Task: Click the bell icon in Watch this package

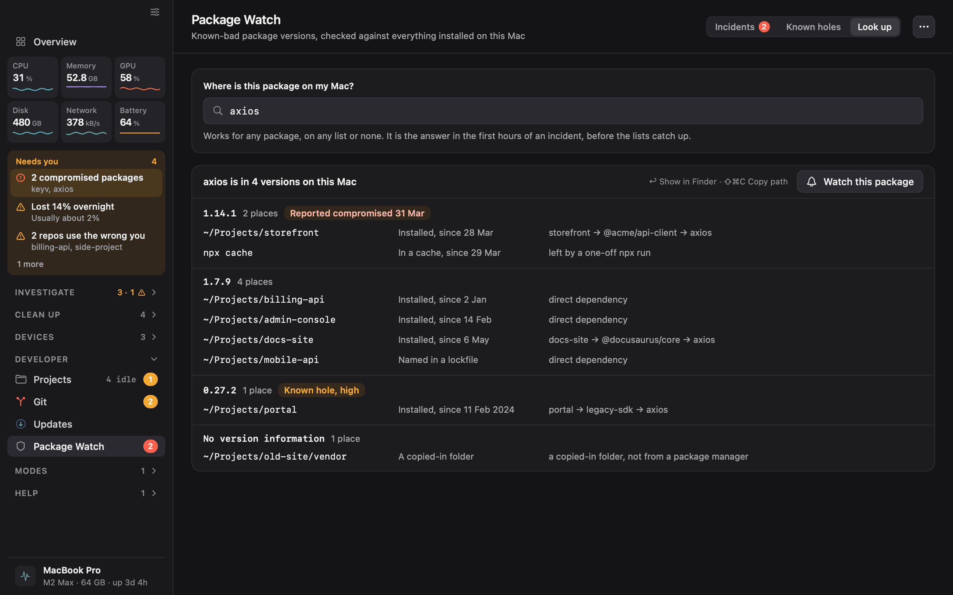Action: (x=812, y=181)
